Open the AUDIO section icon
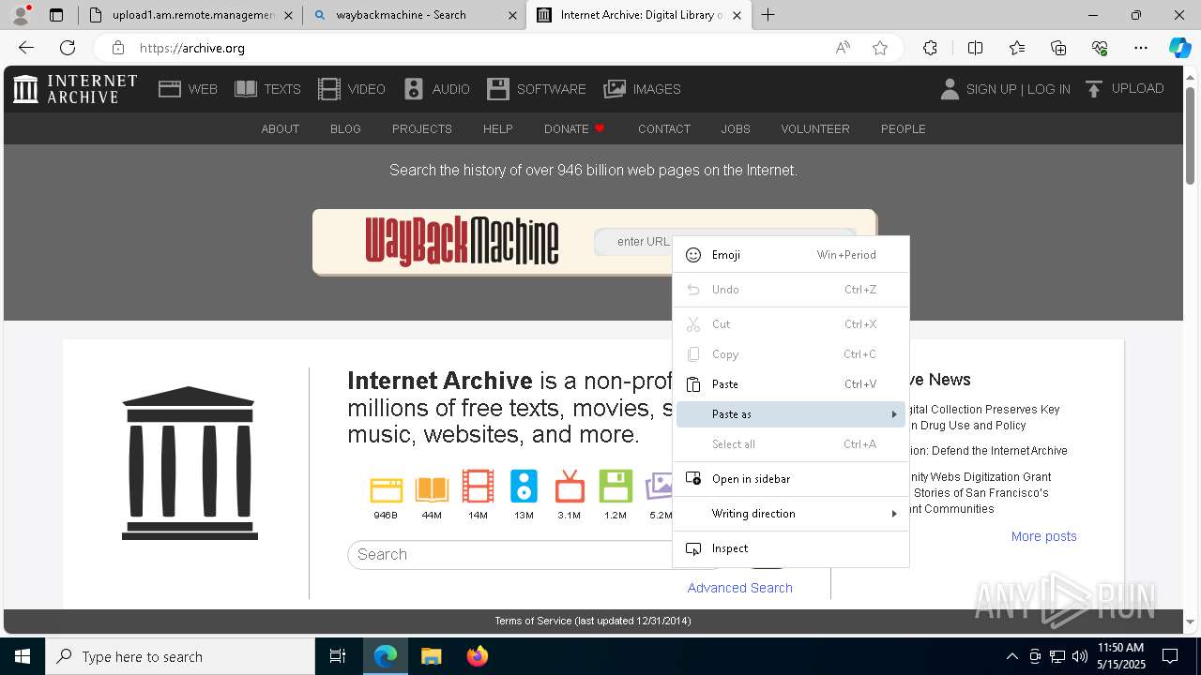Image resolution: width=1201 pixels, height=675 pixels. (x=414, y=89)
